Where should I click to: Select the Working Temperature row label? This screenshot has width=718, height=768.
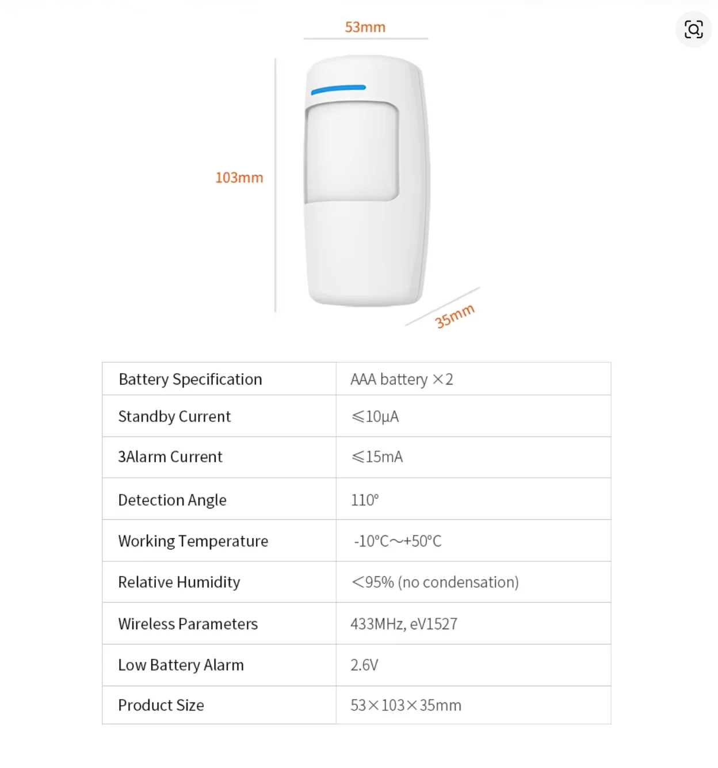pos(193,541)
